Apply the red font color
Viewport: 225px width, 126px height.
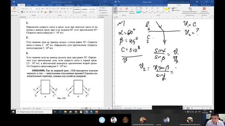46,12
